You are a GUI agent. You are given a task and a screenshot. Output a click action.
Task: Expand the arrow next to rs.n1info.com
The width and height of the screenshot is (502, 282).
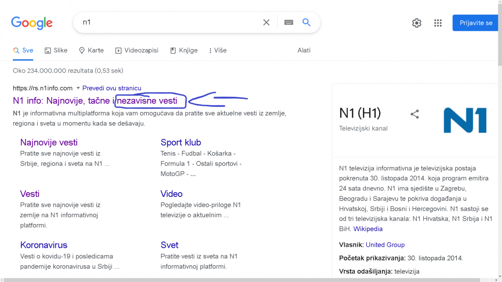[x=78, y=88]
